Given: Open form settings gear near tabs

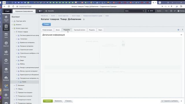Looking at the screenshot, I should (x=178, y=30).
